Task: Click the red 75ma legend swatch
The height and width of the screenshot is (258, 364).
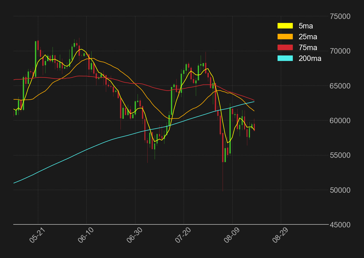Action: [285, 47]
